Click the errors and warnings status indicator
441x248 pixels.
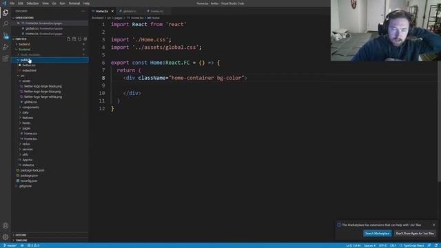tap(33, 245)
